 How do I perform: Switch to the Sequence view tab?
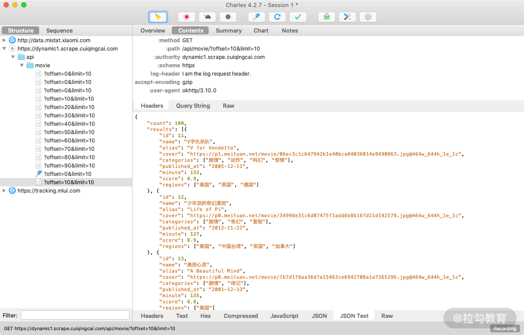(59, 31)
